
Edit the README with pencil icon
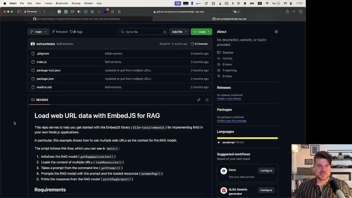(199, 100)
